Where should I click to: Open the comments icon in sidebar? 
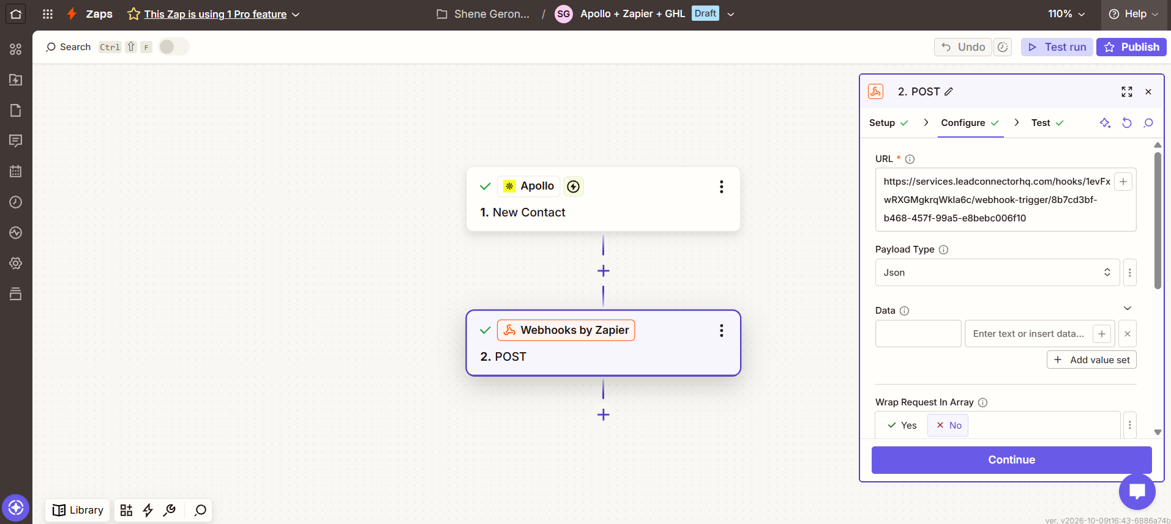coord(16,141)
